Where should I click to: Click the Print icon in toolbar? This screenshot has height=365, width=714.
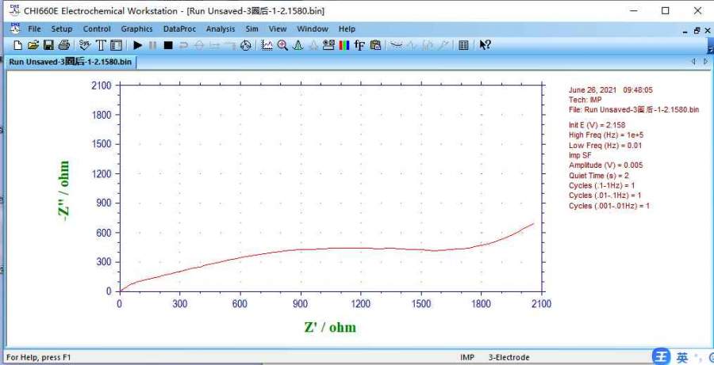(63, 45)
